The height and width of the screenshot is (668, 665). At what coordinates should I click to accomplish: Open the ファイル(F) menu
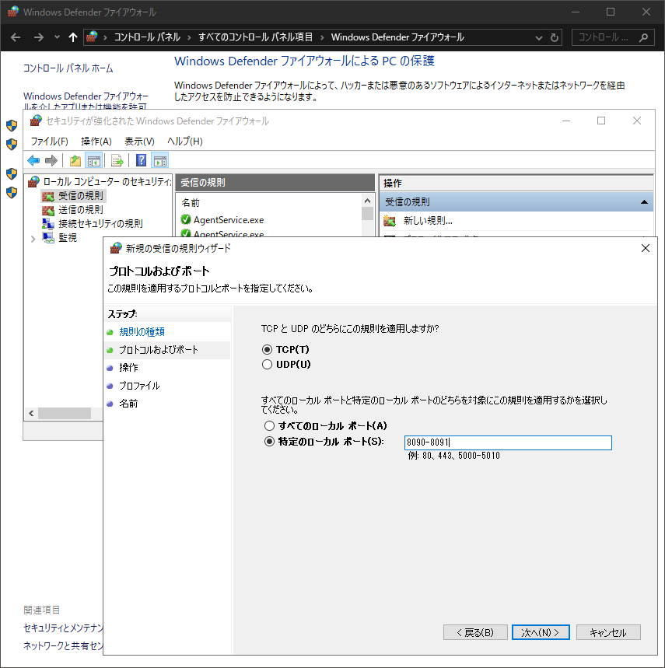[x=47, y=141]
